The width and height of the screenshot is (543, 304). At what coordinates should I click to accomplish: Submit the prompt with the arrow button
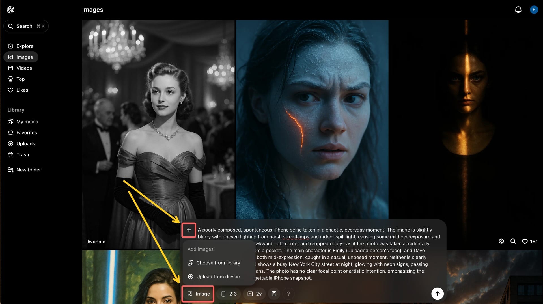[x=437, y=294]
